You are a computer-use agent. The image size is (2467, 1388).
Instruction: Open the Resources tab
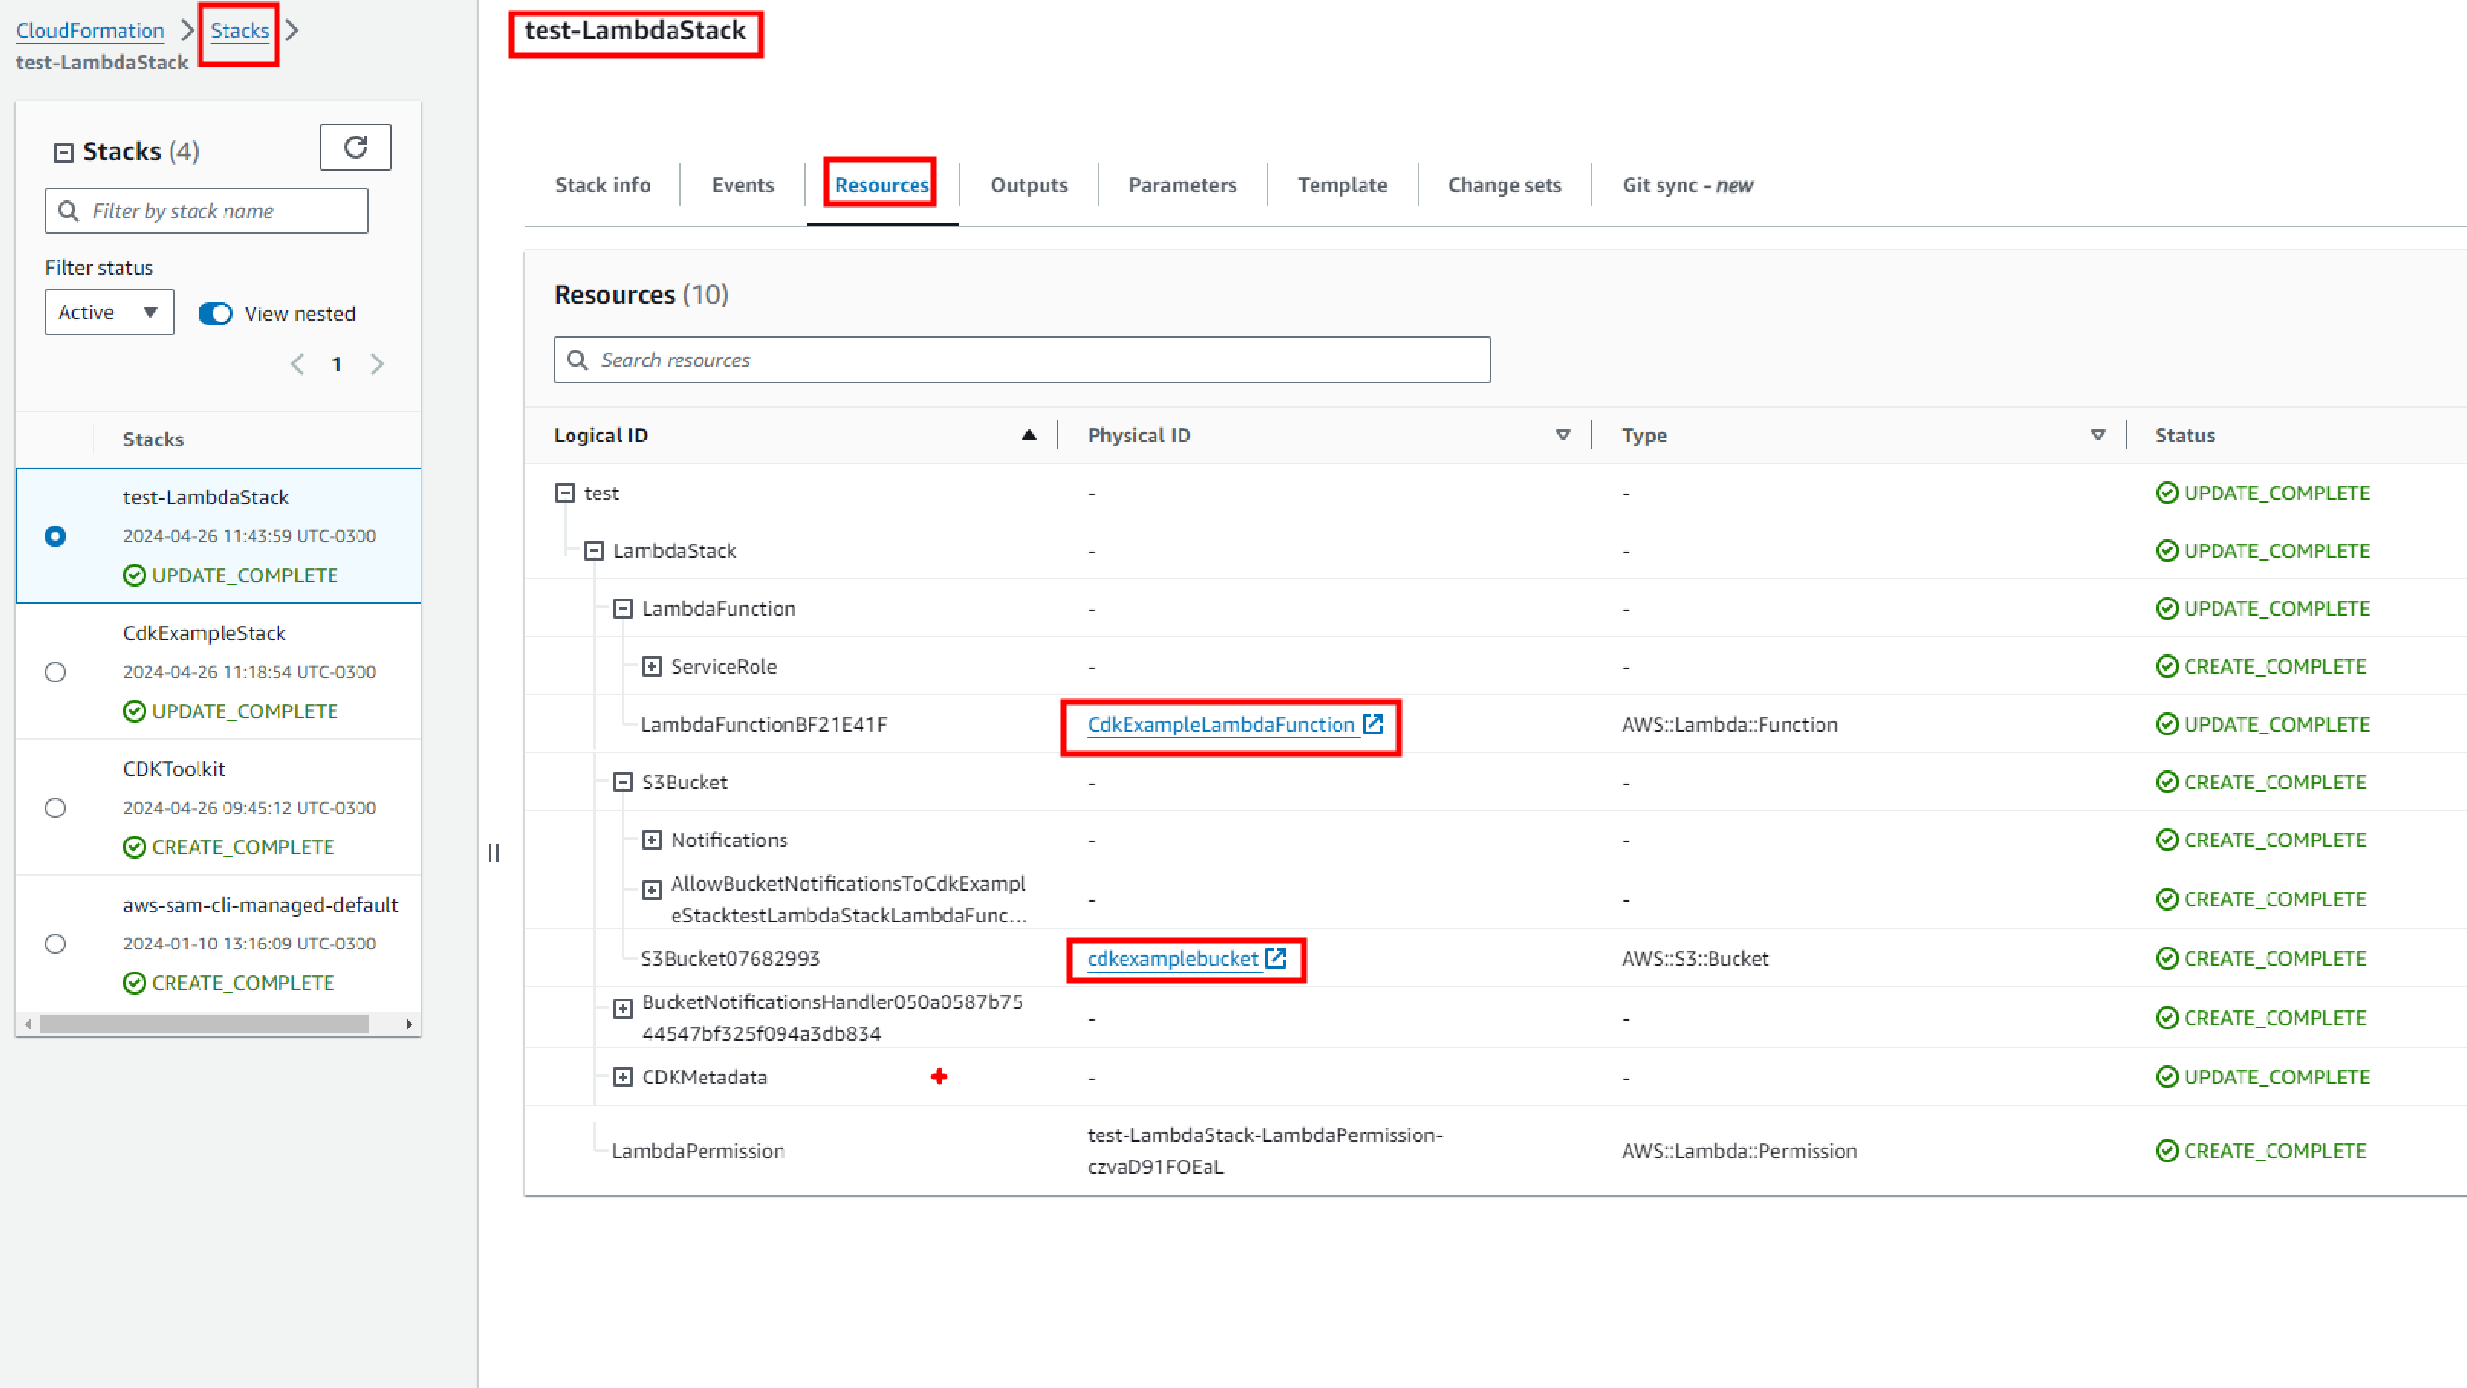pyautogui.click(x=882, y=185)
